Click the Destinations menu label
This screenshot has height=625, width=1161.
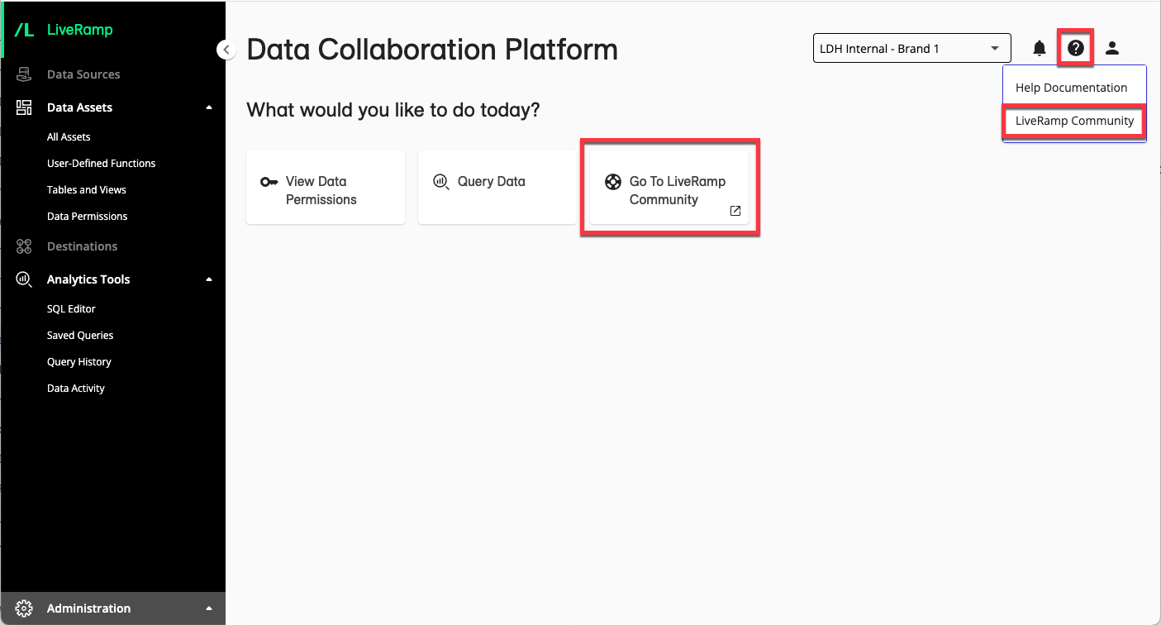[x=83, y=246]
